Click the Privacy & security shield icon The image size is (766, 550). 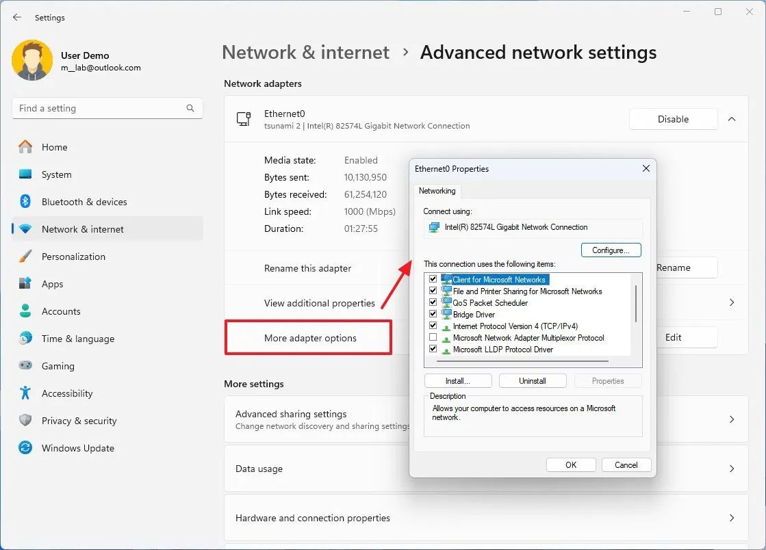point(25,420)
